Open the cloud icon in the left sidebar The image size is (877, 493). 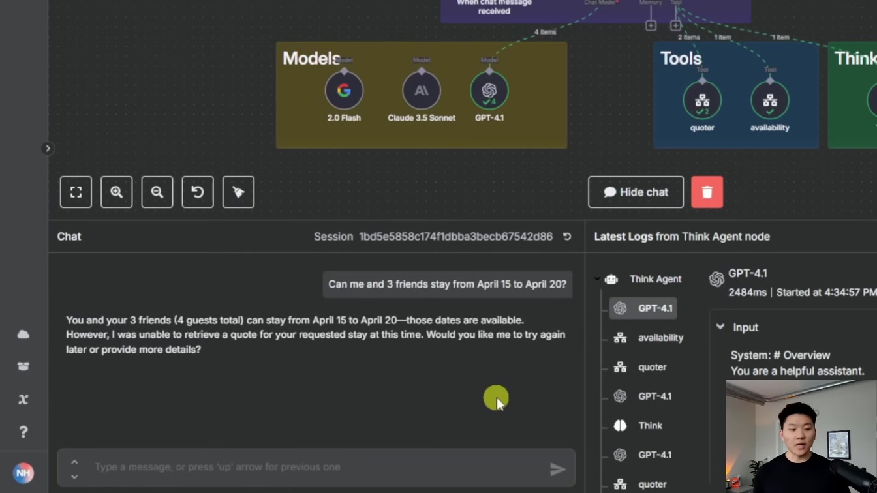(23, 335)
